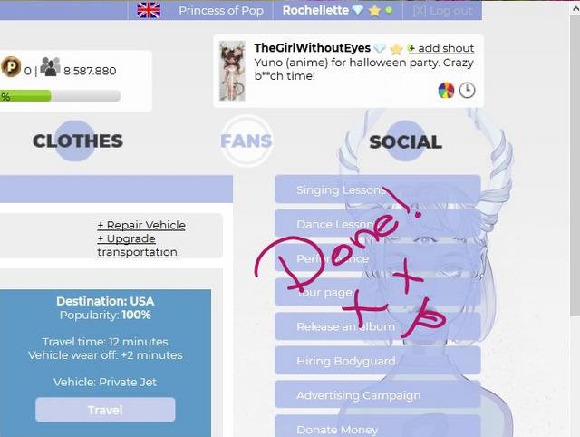The image size is (580, 437).
Task: Open the FANS section
Action: coord(246,141)
